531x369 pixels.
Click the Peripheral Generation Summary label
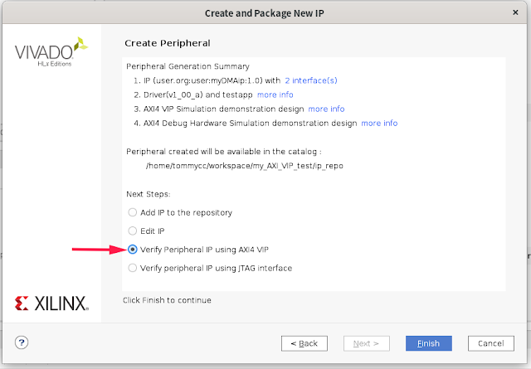188,66
